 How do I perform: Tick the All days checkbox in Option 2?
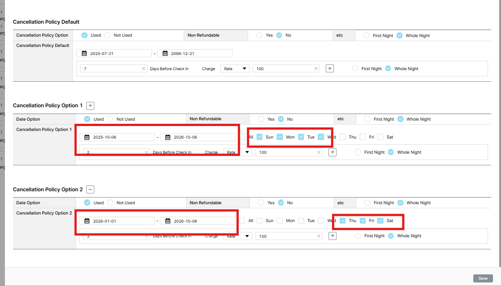[x=242, y=221]
